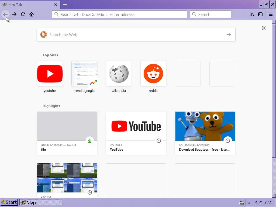Open the Download Souptoys highlight card
Image resolution: width=276 pixels, height=207 pixels.
(x=205, y=133)
